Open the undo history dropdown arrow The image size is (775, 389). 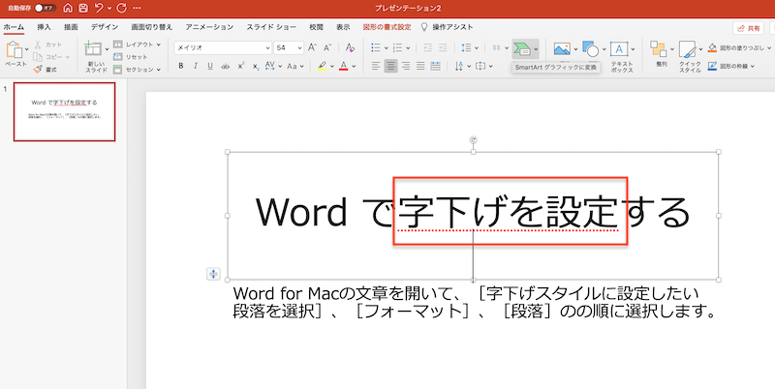[108, 9]
